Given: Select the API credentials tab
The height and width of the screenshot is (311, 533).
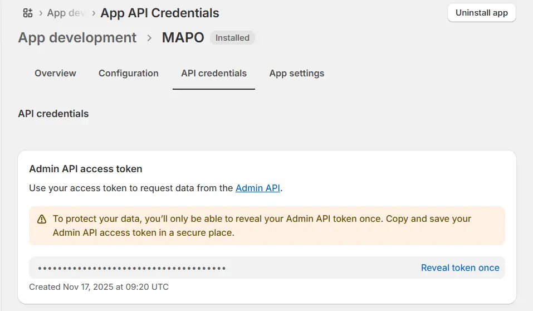Looking at the screenshot, I should pos(214,73).
